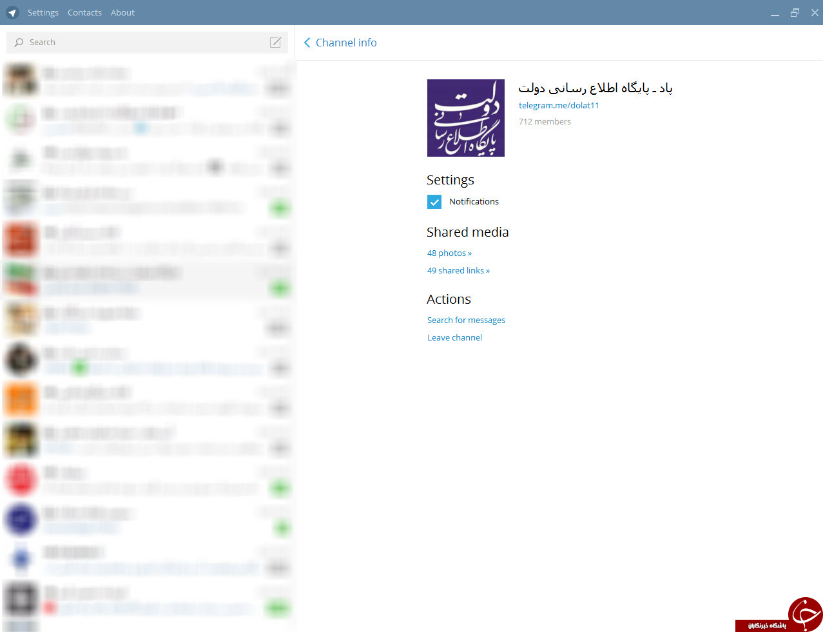
Task: Click the news agency watermark logo
Action: [x=779, y=614]
